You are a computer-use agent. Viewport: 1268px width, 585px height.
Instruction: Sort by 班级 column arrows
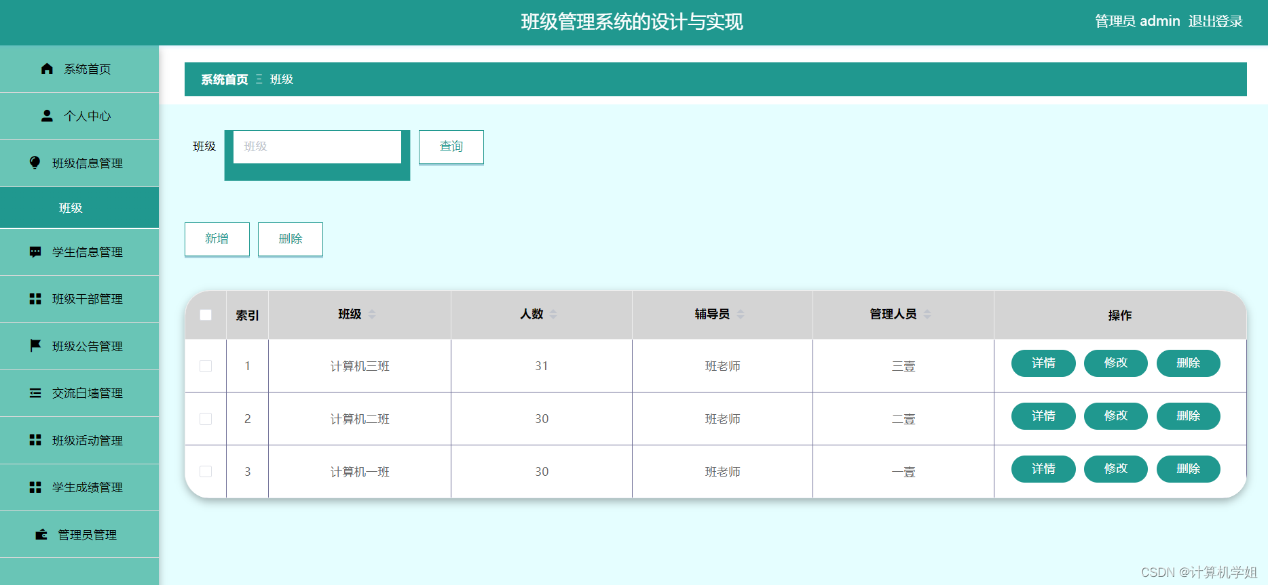[372, 314]
